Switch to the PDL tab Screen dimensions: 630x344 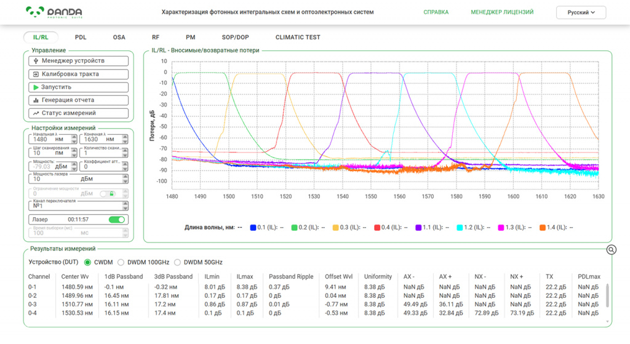[81, 38]
